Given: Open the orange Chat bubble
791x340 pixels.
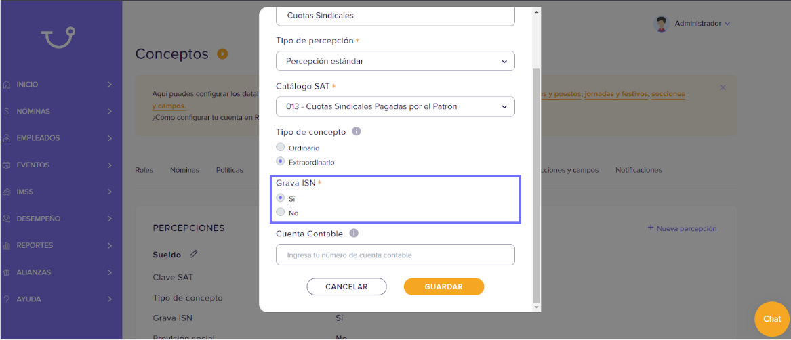Looking at the screenshot, I should [772, 319].
